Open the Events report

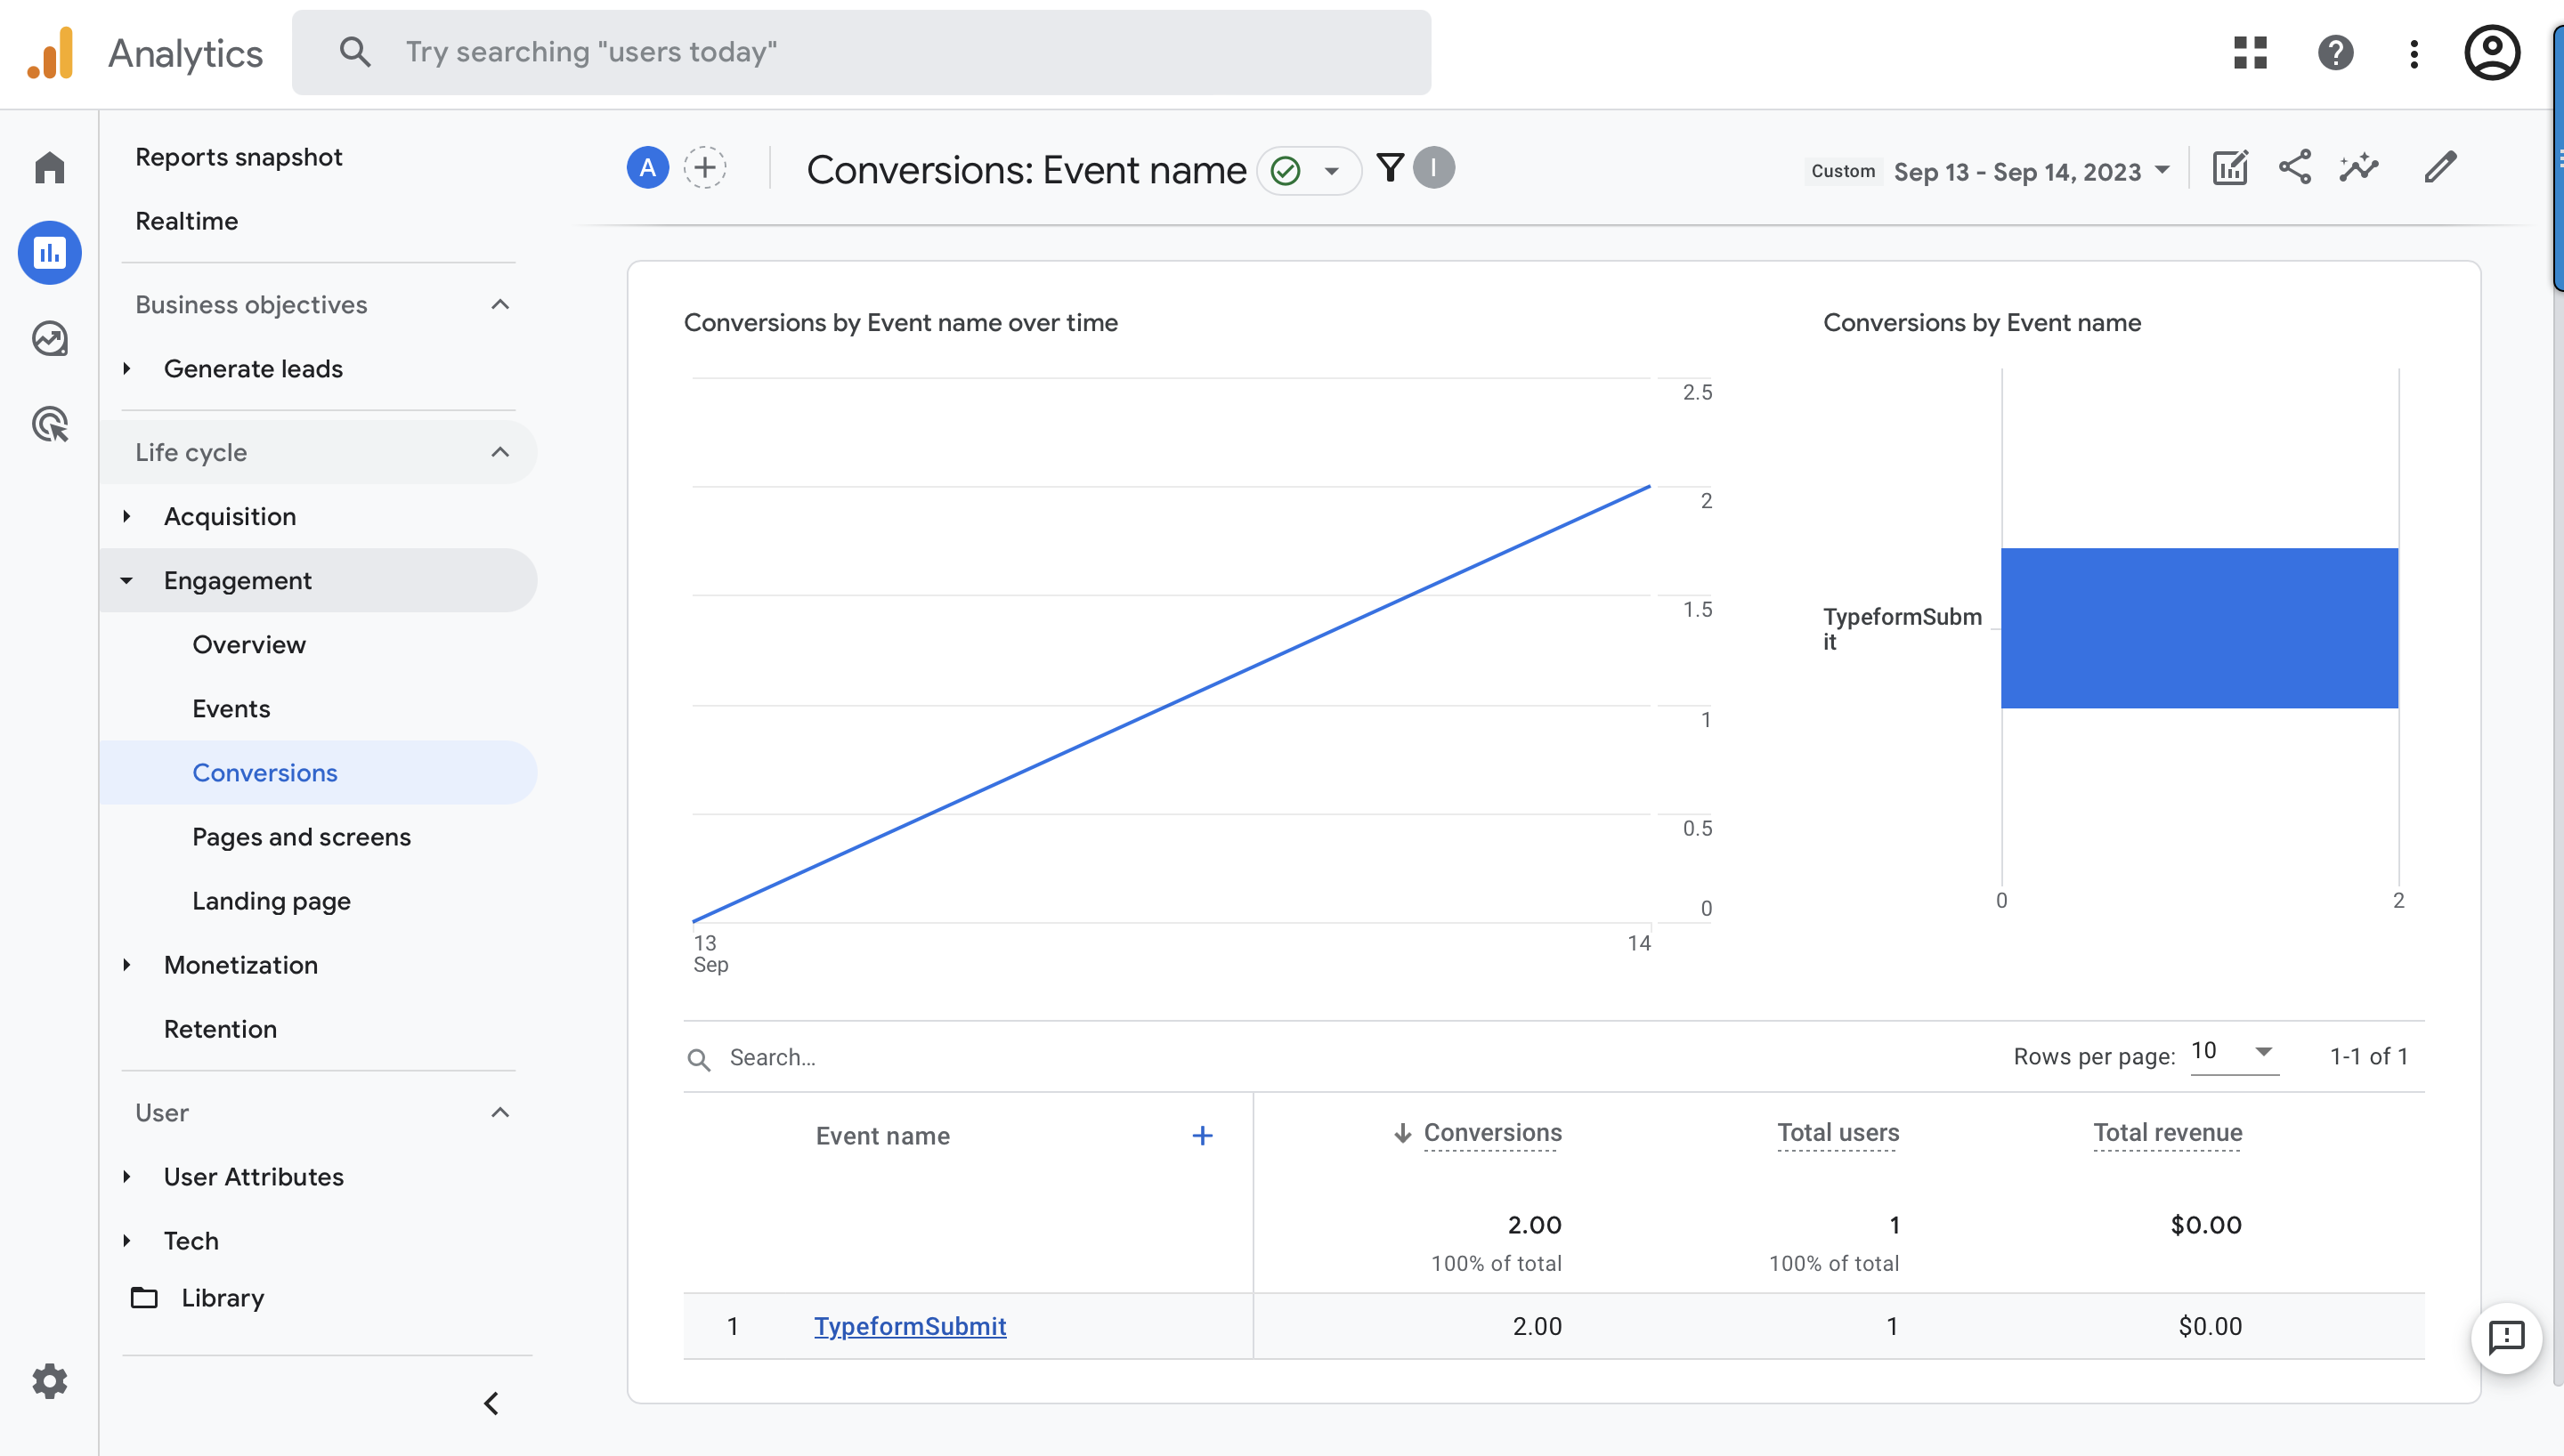tap(231, 708)
